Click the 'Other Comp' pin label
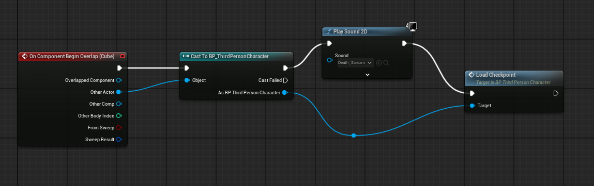This screenshot has height=186, width=594. click(102, 104)
